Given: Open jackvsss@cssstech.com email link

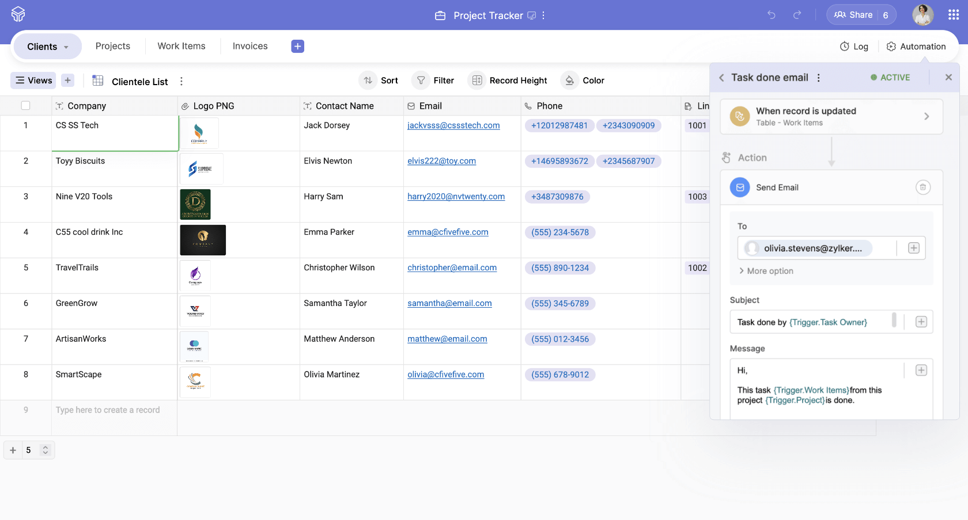Looking at the screenshot, I should (x=453, y=125).
